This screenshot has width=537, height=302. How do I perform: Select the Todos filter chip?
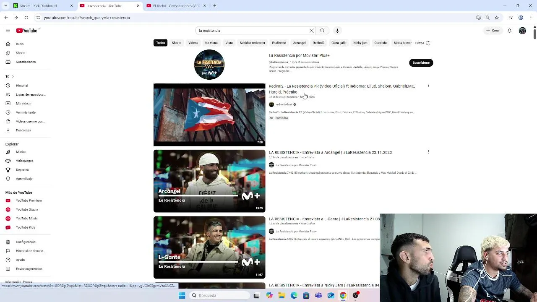161,43
